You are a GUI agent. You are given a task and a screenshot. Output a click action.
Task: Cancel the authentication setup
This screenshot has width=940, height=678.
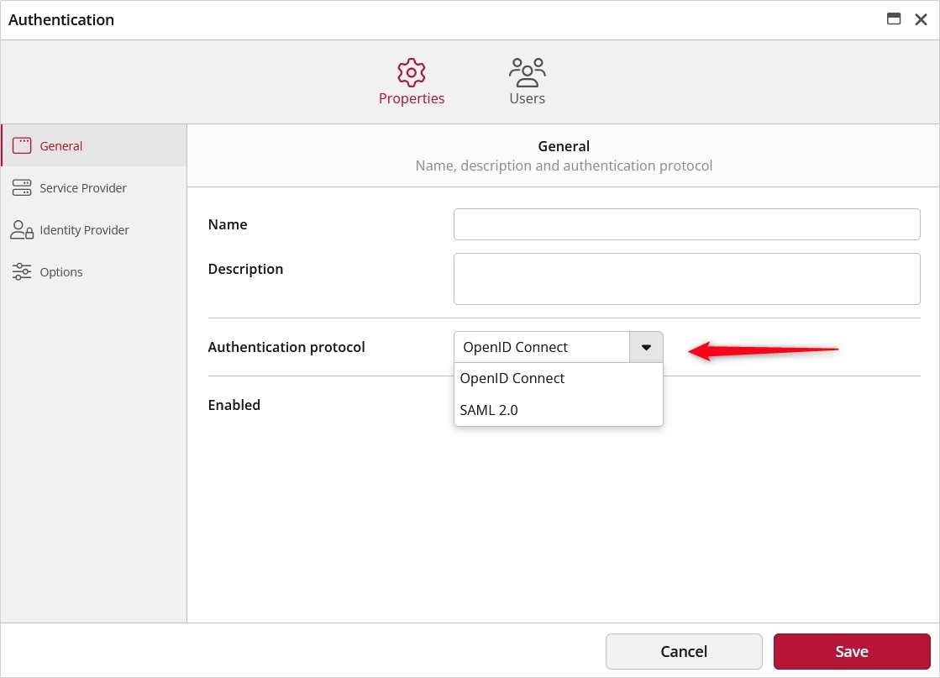[684, 651]
